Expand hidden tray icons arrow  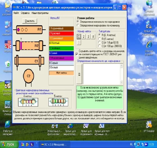[x=135, y=144]
